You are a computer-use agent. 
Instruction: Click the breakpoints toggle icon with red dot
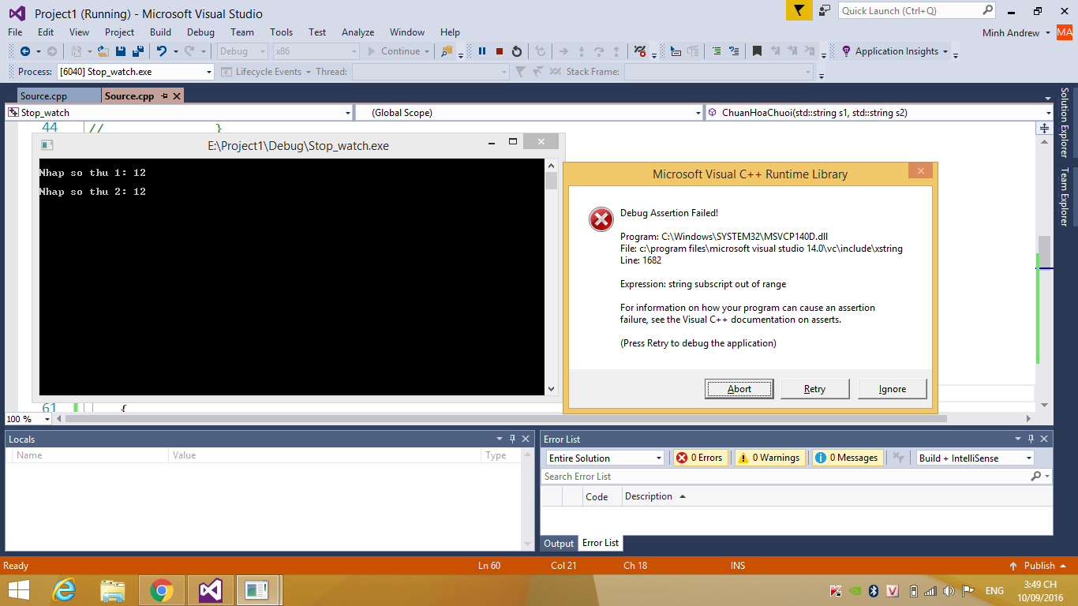pos(640,51)
